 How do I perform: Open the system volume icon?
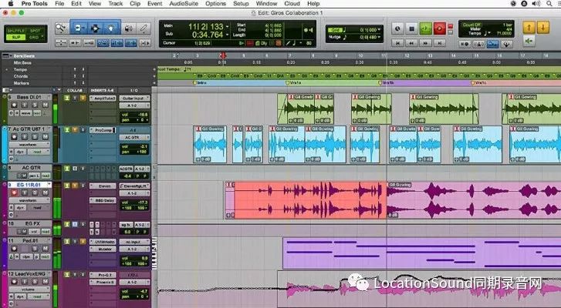pos(536,4)
